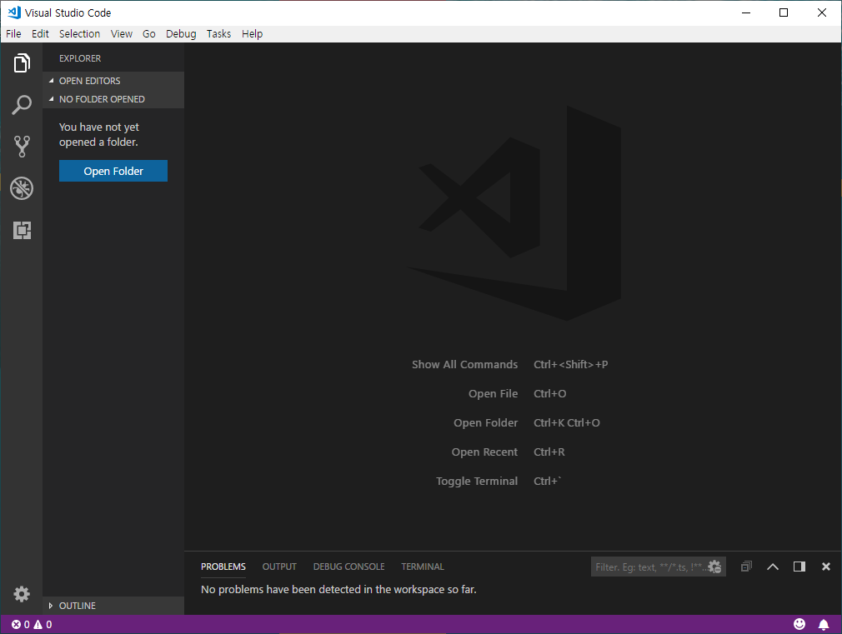Move the panel to the right
The image size is (842, 634).
799,567
